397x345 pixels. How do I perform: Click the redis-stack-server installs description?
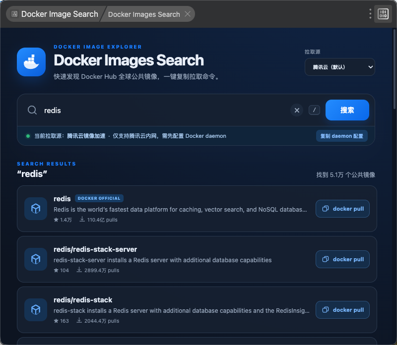[163, 260]
